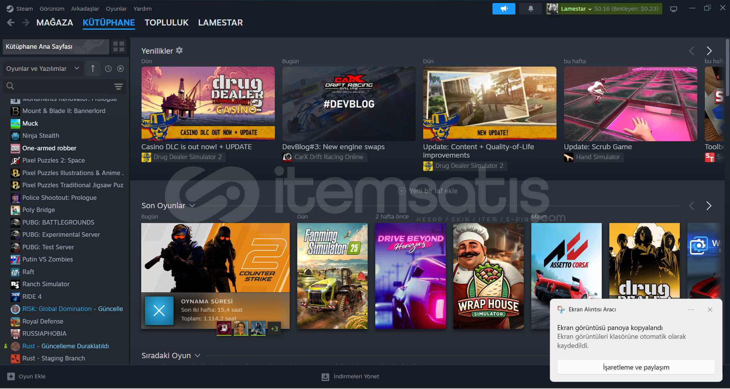This screenshot has height=389, width=730.
Task: Click the download manager icon
Action: [x=325, y=377]
